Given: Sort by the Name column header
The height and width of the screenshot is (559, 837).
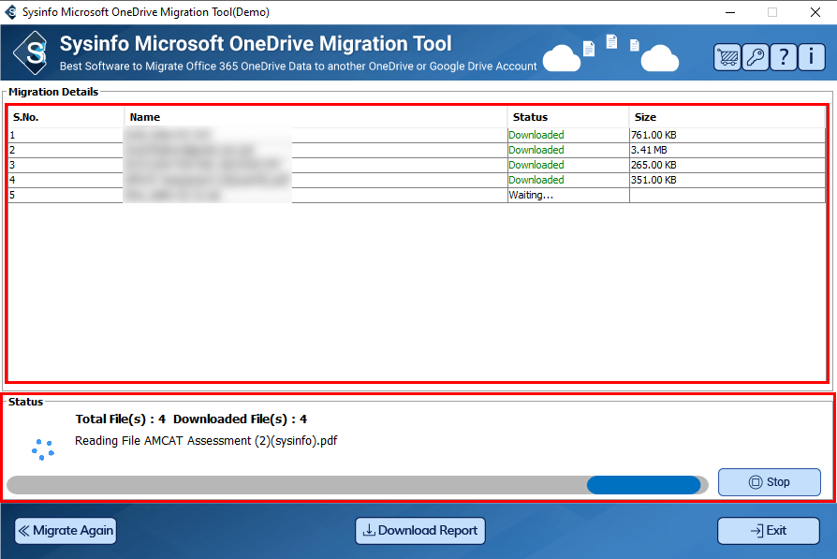Looking at the screenshot, I should [x=315, y=117].
